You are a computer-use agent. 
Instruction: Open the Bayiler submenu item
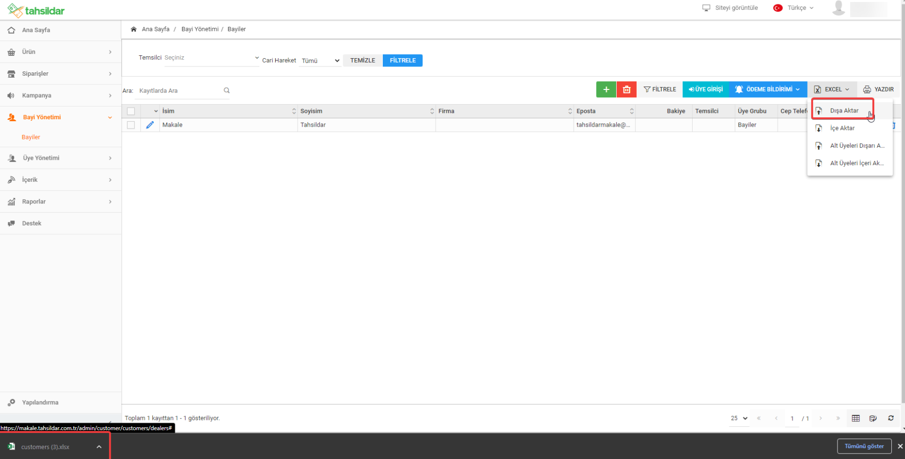pos(31,137)
